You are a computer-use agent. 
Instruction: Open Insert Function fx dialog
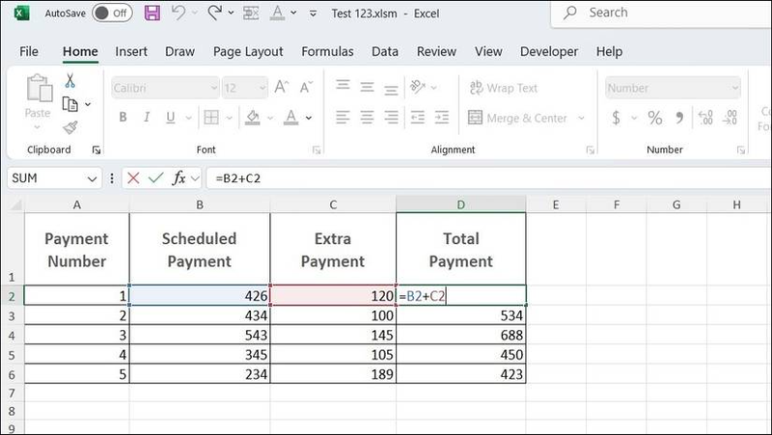tap(179, 178)
